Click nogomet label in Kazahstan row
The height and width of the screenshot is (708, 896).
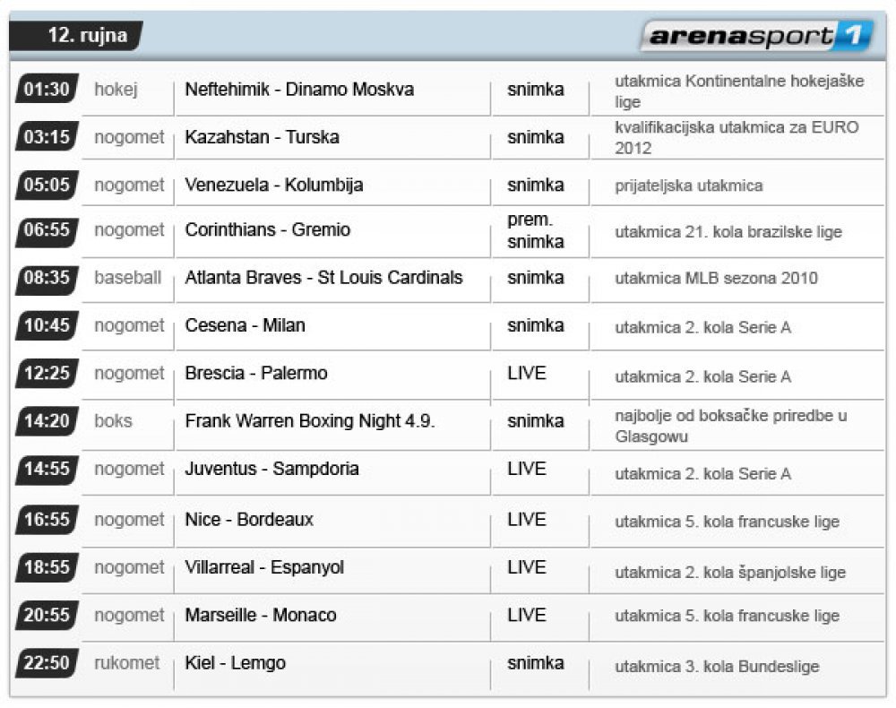click(x=129, y=138)
